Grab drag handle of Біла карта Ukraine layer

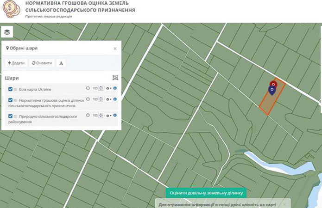click(x=15, y=89)
